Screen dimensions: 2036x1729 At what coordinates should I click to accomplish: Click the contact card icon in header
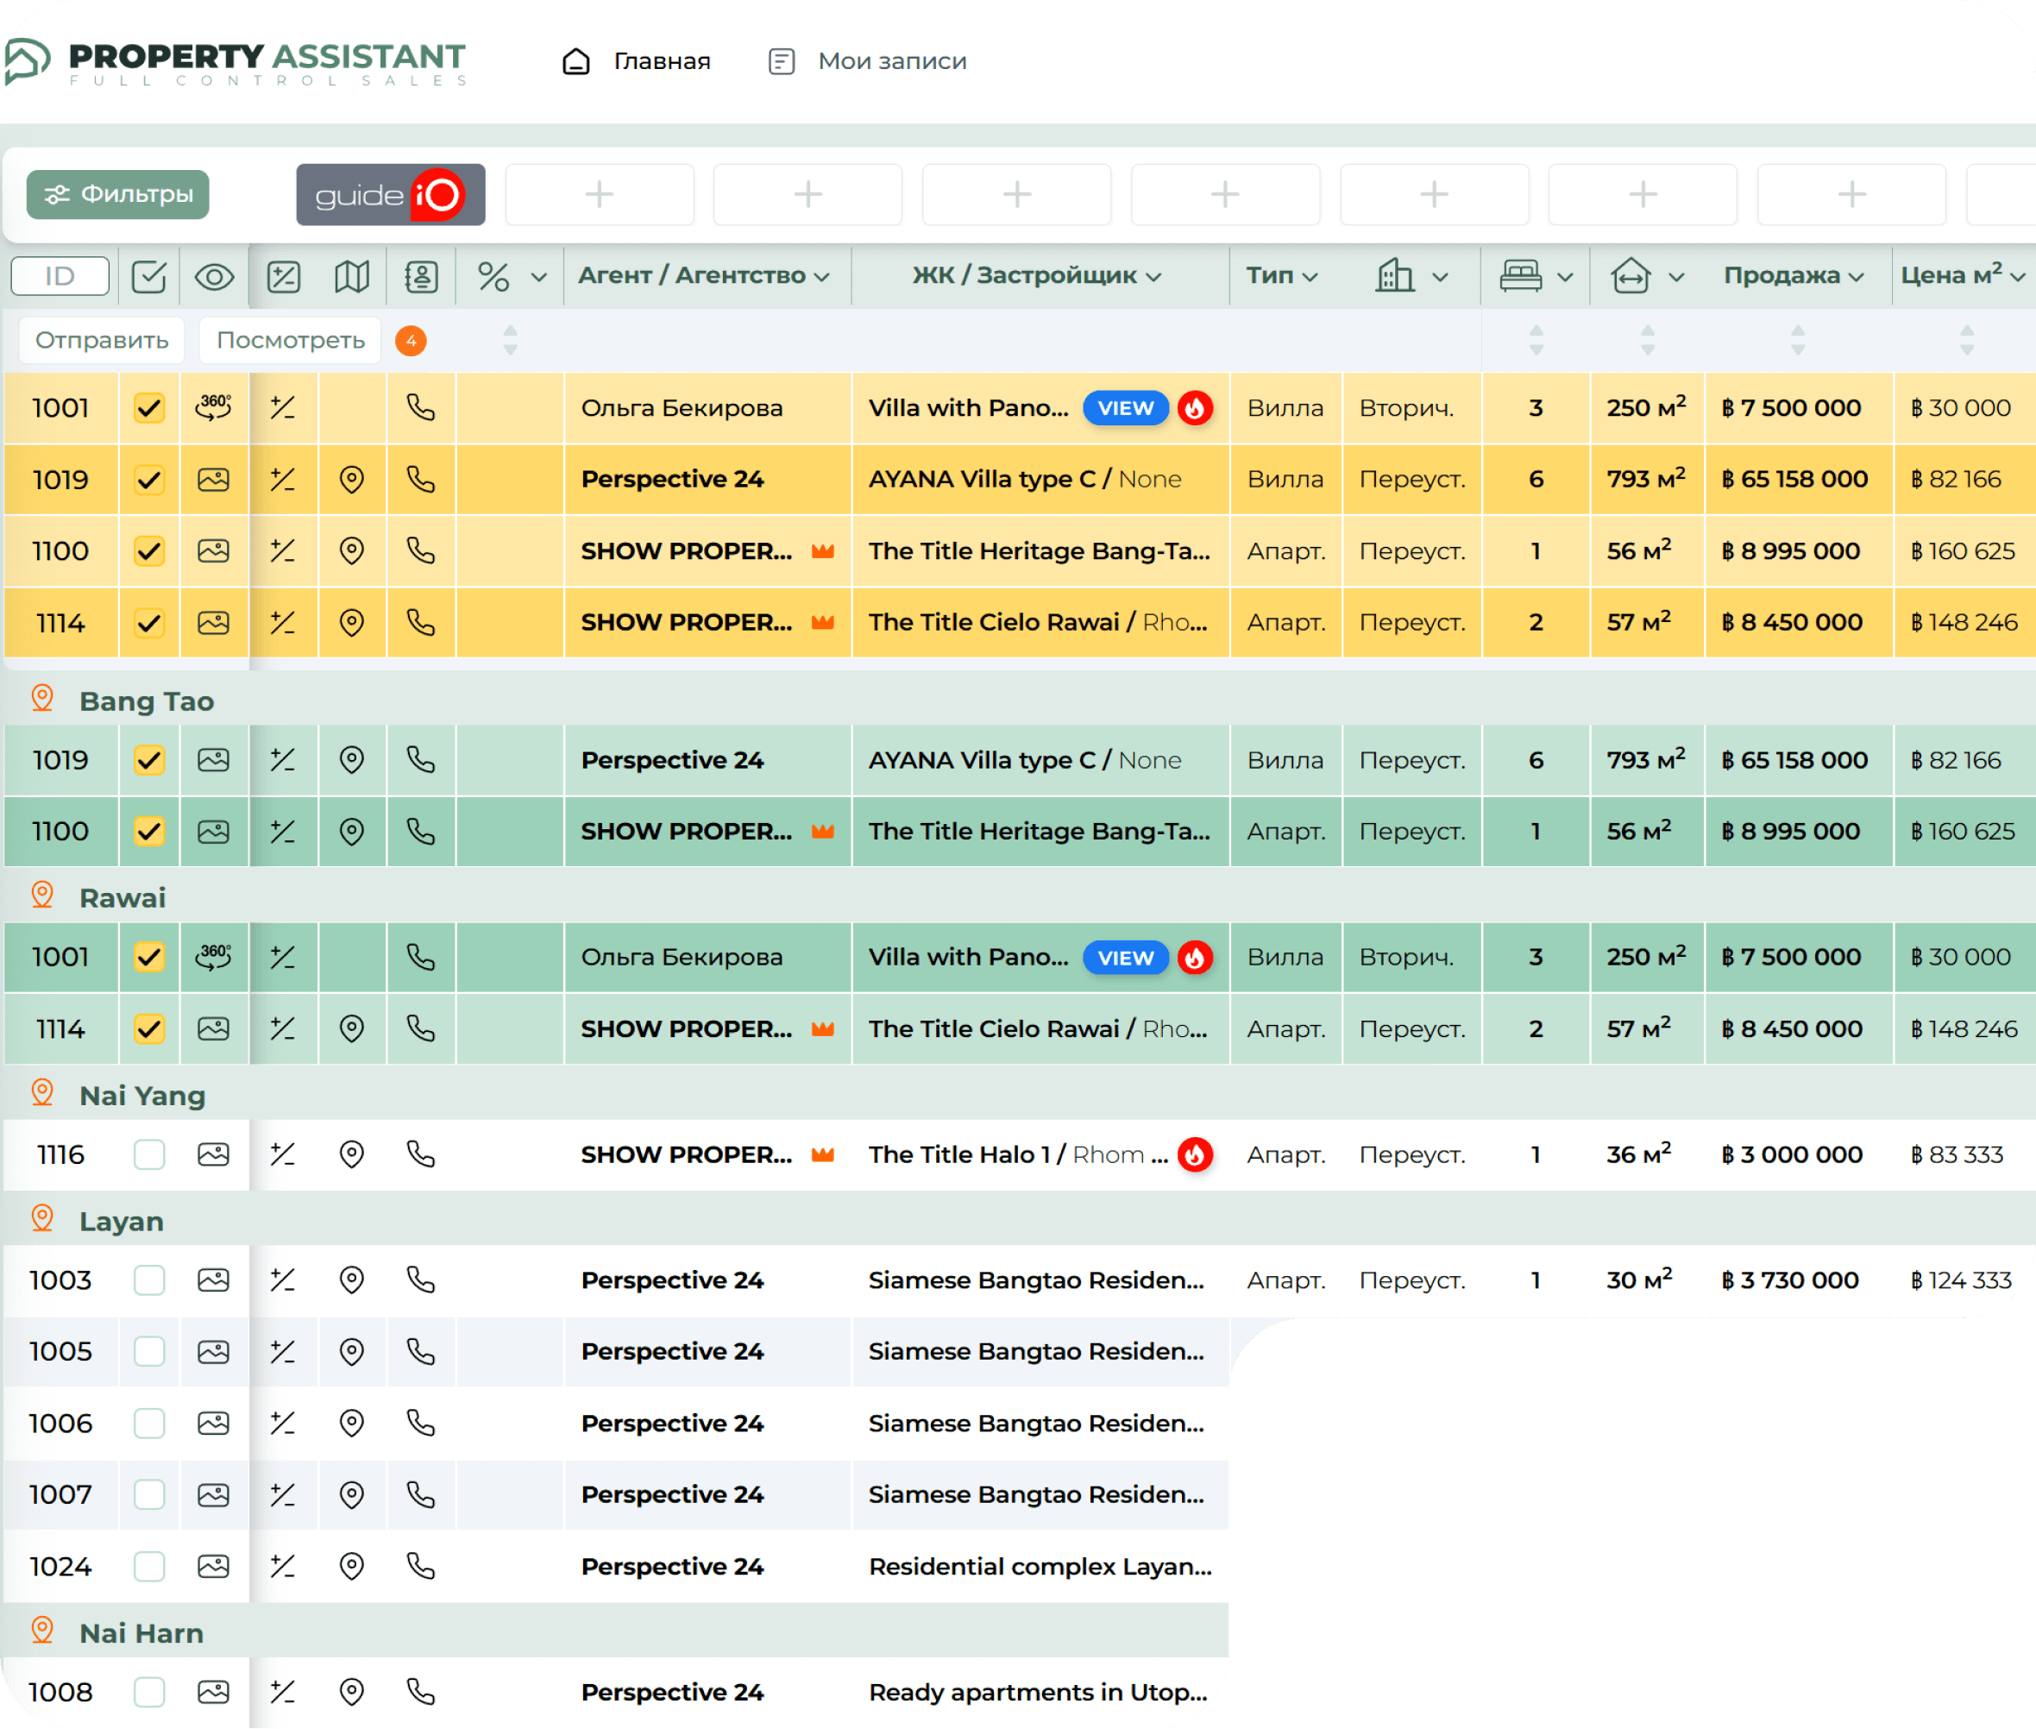coord(420,278)
